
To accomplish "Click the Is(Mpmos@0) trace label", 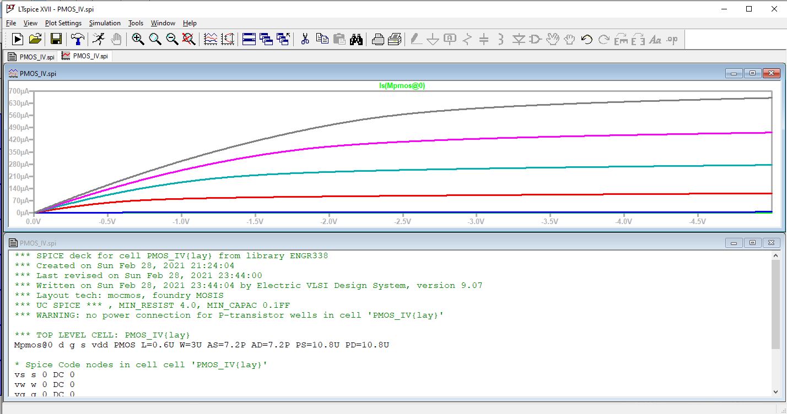I will [402, 85].
